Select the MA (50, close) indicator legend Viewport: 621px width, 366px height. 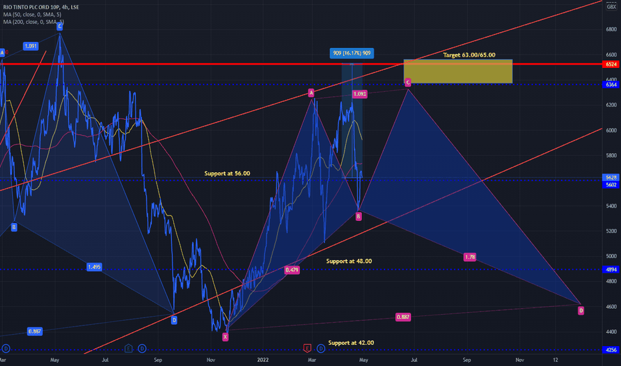(x=32, y=15)
